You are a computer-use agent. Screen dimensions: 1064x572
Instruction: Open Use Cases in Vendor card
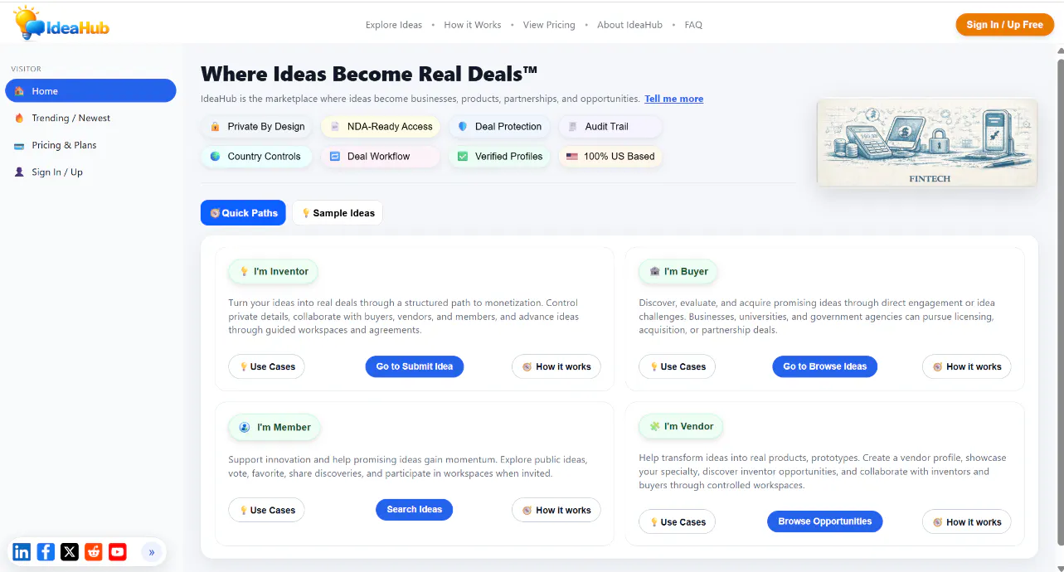tap(678, 522)
